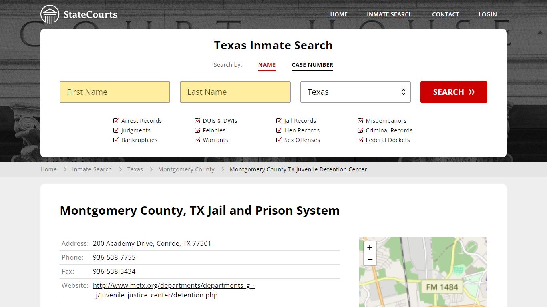The width and height of the screenshot is (547, 307).
Task: Toggle the Misdemeanors checkbox
Action: click(360, 121)
